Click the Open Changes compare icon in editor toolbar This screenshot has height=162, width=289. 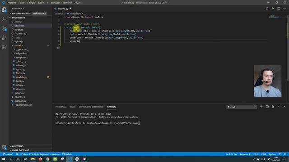point(267,9)
